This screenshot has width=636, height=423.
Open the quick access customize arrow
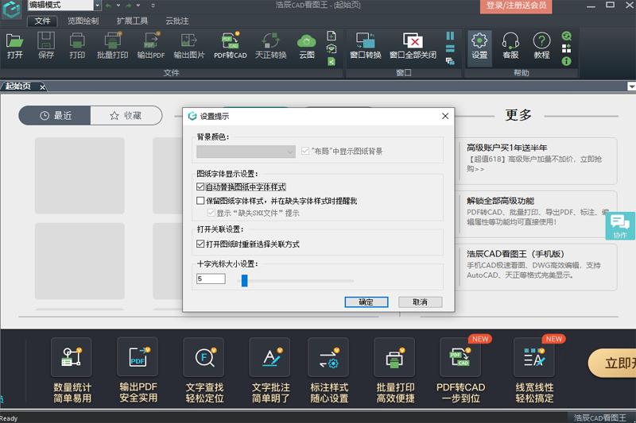pyautogui.click(x=153, y=6)
